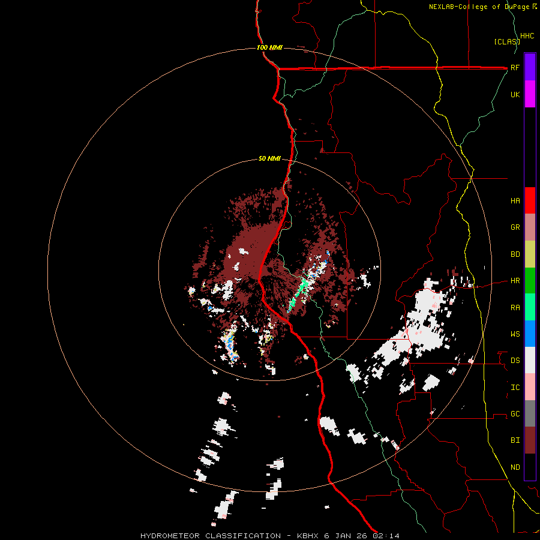540x540 pixels.
Task: Click the GC legend label
Action: 515,414
